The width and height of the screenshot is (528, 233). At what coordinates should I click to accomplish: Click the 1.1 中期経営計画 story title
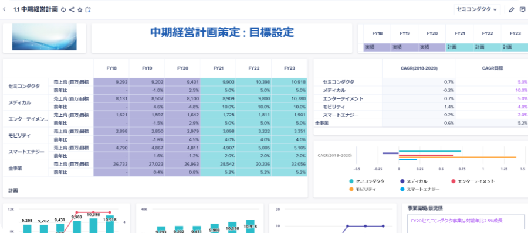36,9
